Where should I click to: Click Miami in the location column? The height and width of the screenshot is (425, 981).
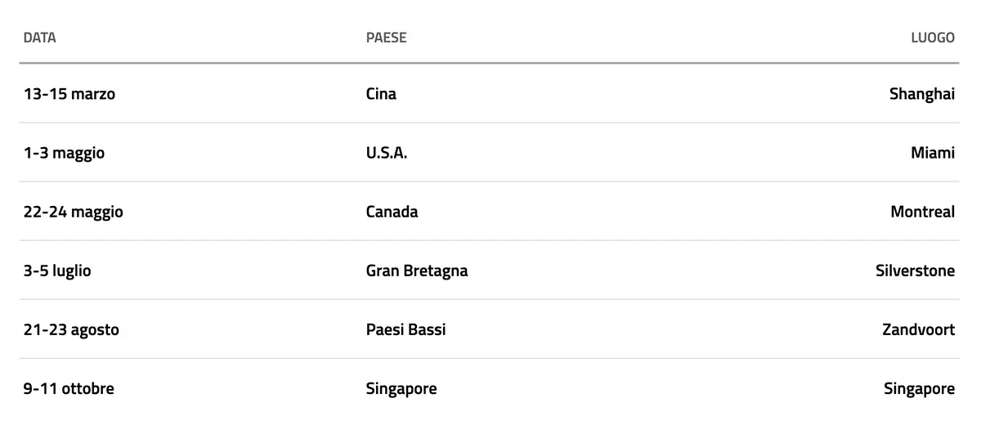click(x=932, y=153)
